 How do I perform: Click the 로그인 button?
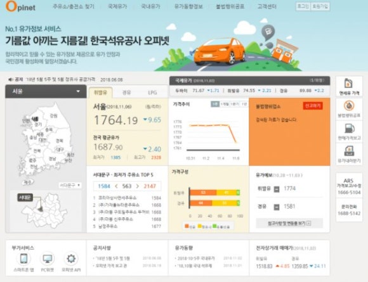tap(303, 6)
